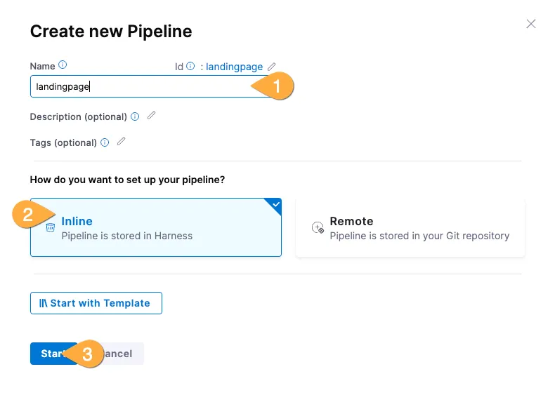The width and height of the screenshot is (555, 395).
Task: Close the Create new Pipeline dialog
Action: pos(531,24)
